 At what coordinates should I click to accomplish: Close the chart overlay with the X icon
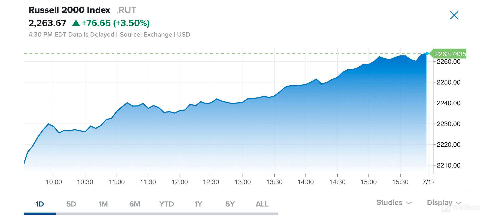tap(454, 15)
